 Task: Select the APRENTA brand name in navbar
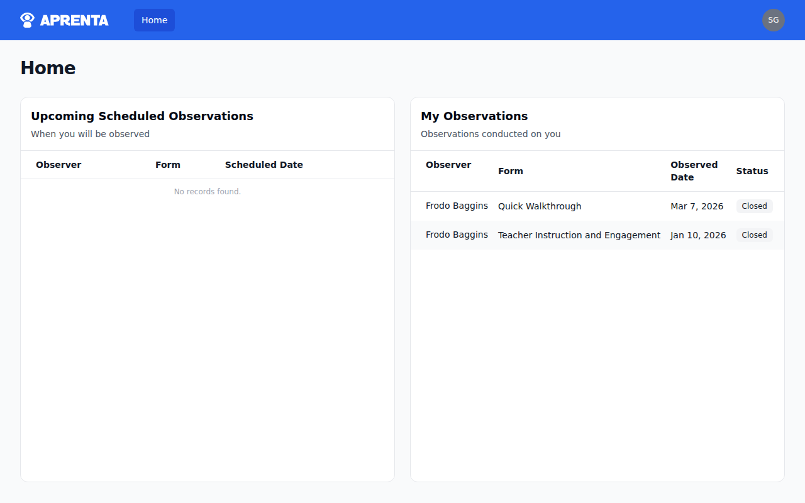tap(74, 19)
